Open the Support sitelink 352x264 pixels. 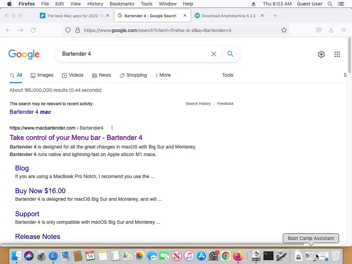(x=27, y=214)
